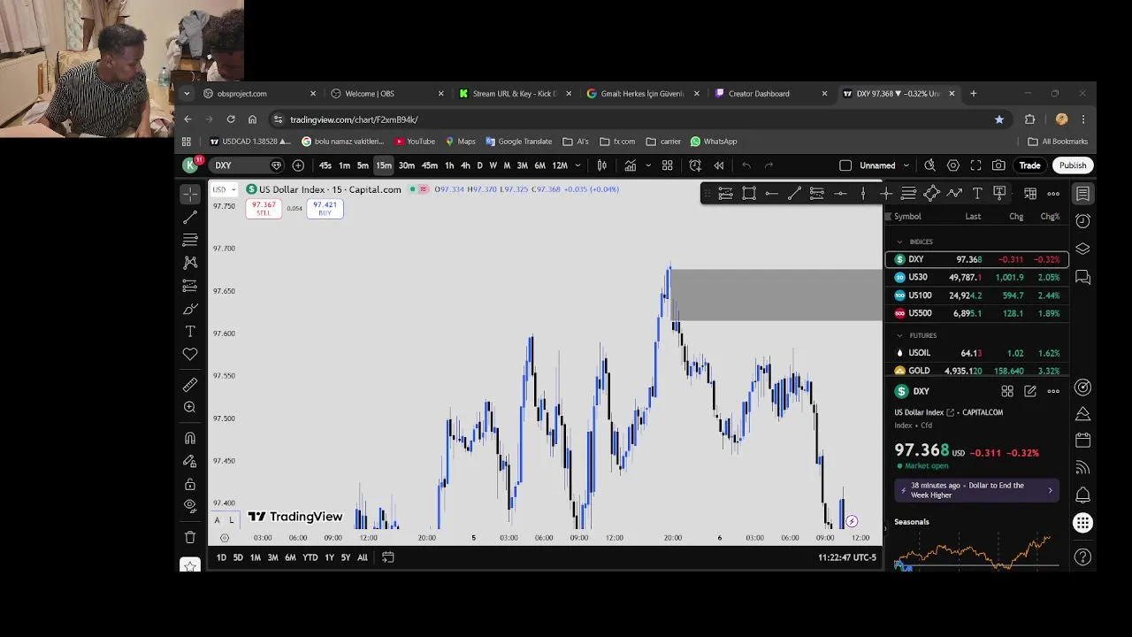The width and height of the screenshot is (1132, 637).
Task: Select the trend line drawing tool
Action: pyautogui.click(x=190, y=217)
